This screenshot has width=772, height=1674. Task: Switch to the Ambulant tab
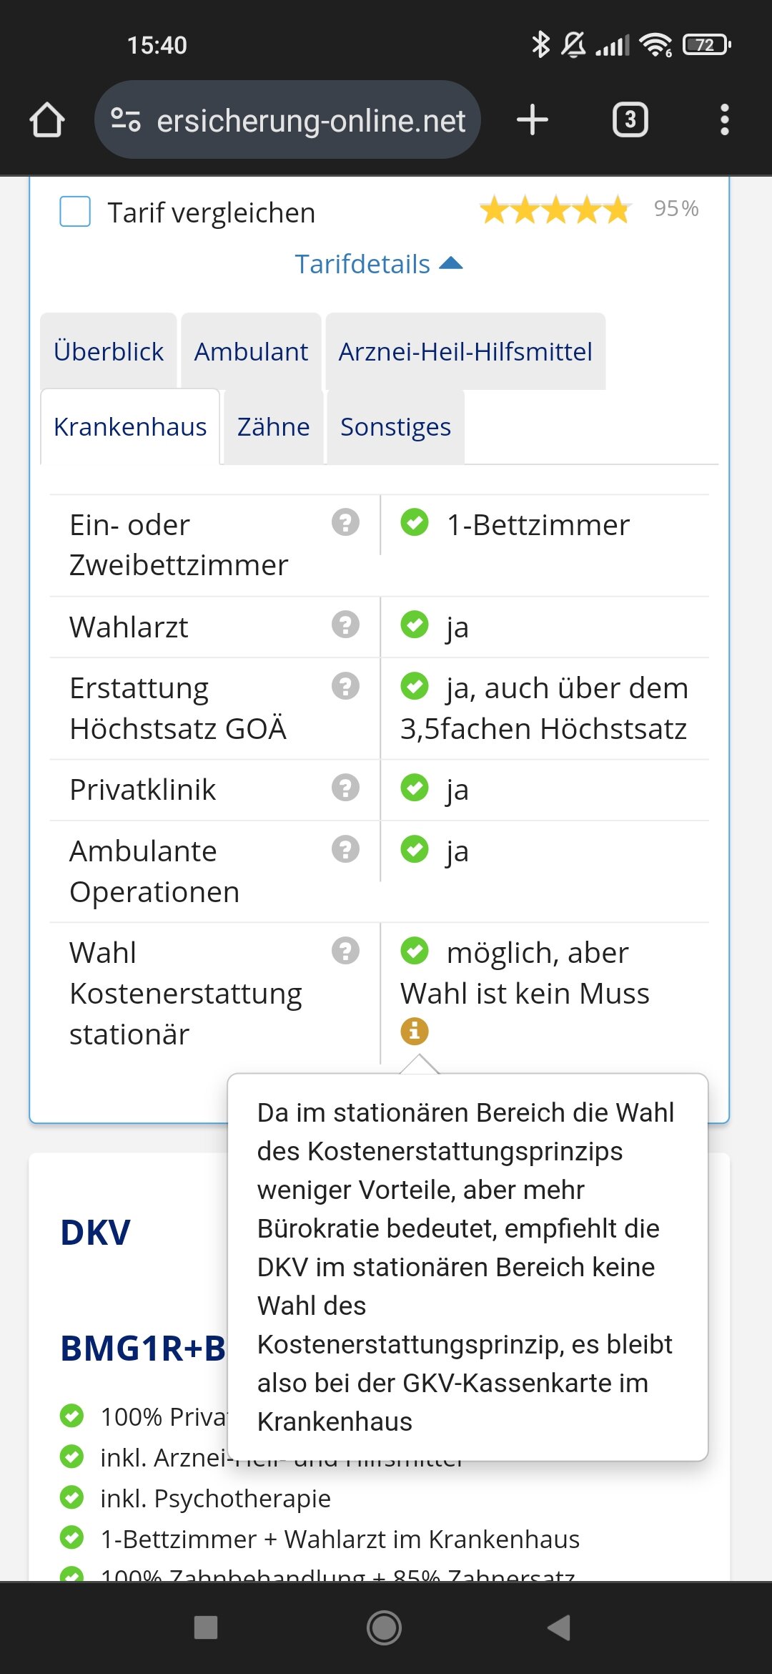pos(251,352)
